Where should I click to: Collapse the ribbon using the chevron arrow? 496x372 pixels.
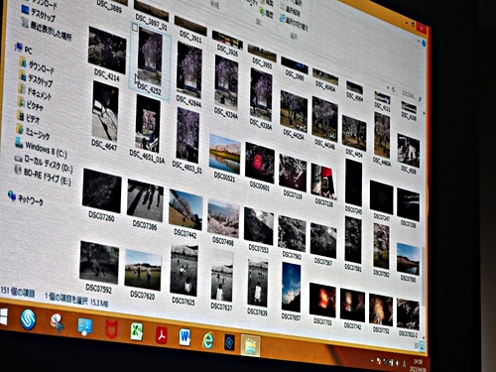coord(419,42)
